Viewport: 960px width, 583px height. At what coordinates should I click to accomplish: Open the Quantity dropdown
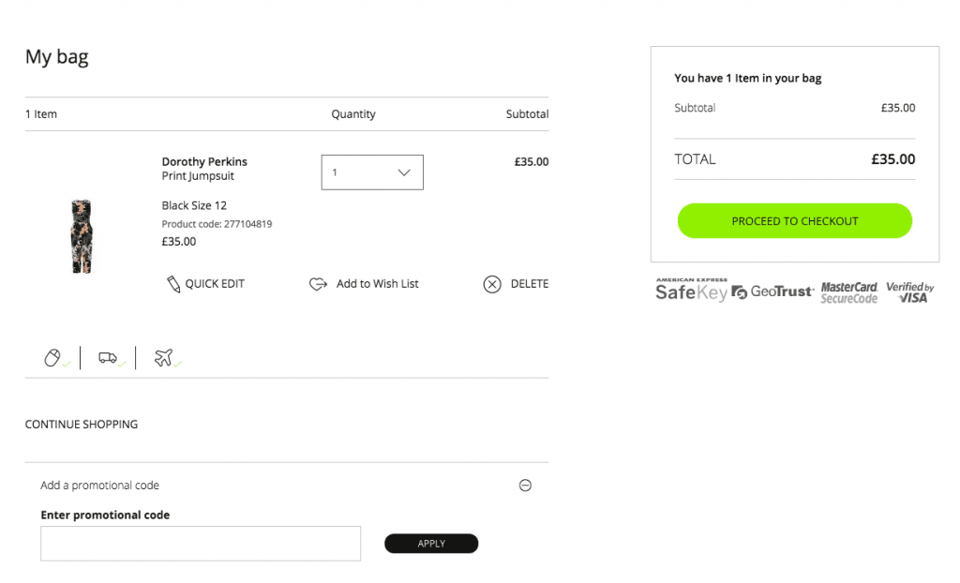pyautogui.click(x=372, y=172)
